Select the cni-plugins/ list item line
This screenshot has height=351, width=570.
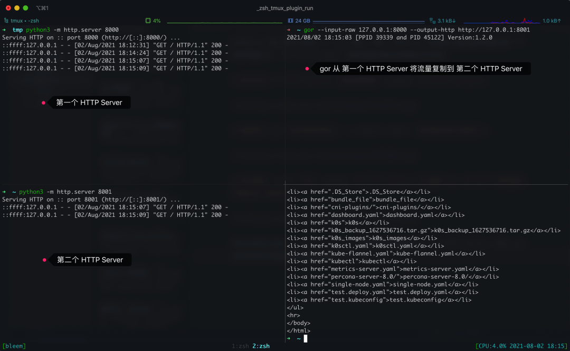point(368,207)
